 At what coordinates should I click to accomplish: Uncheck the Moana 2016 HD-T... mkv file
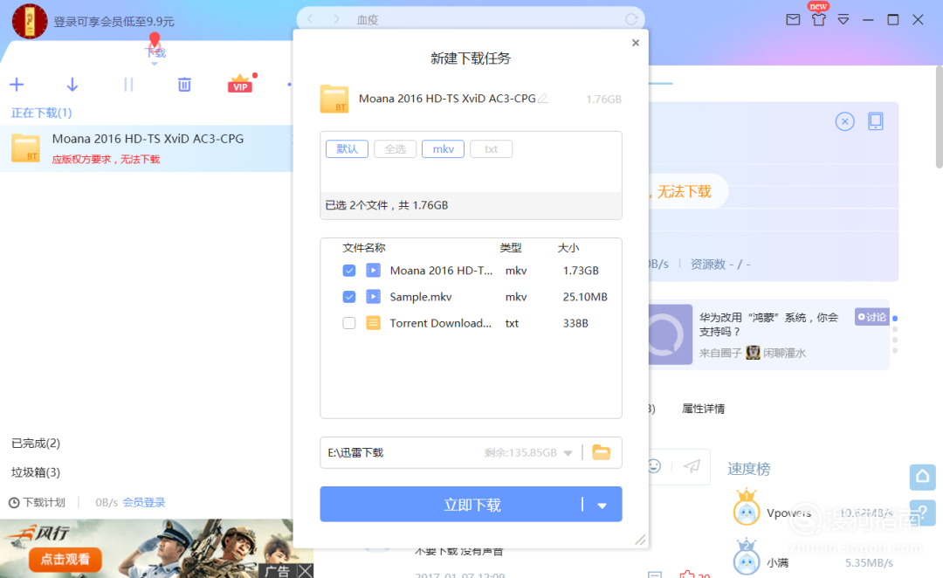(x=348, y=271)
